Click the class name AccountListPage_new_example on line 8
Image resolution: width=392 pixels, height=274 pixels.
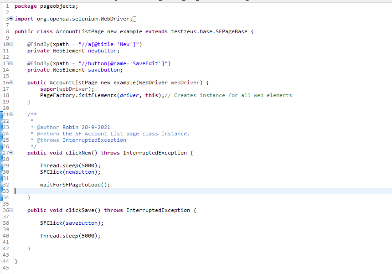[99, 32]
